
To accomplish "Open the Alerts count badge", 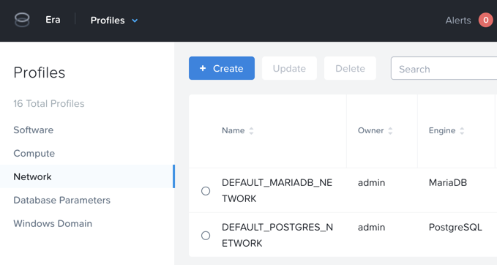I will pyautogui.click(x=485, y=20).
